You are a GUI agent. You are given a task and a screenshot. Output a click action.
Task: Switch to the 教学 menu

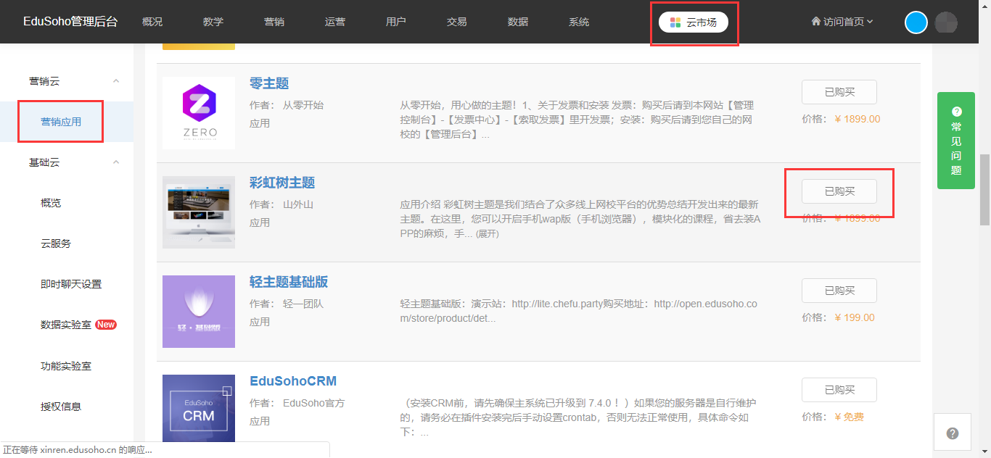click(x=213, y=22)
